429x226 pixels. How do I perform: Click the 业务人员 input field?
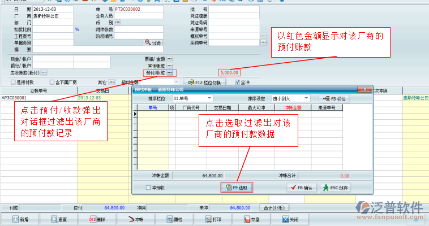click(x=139, y=16)
